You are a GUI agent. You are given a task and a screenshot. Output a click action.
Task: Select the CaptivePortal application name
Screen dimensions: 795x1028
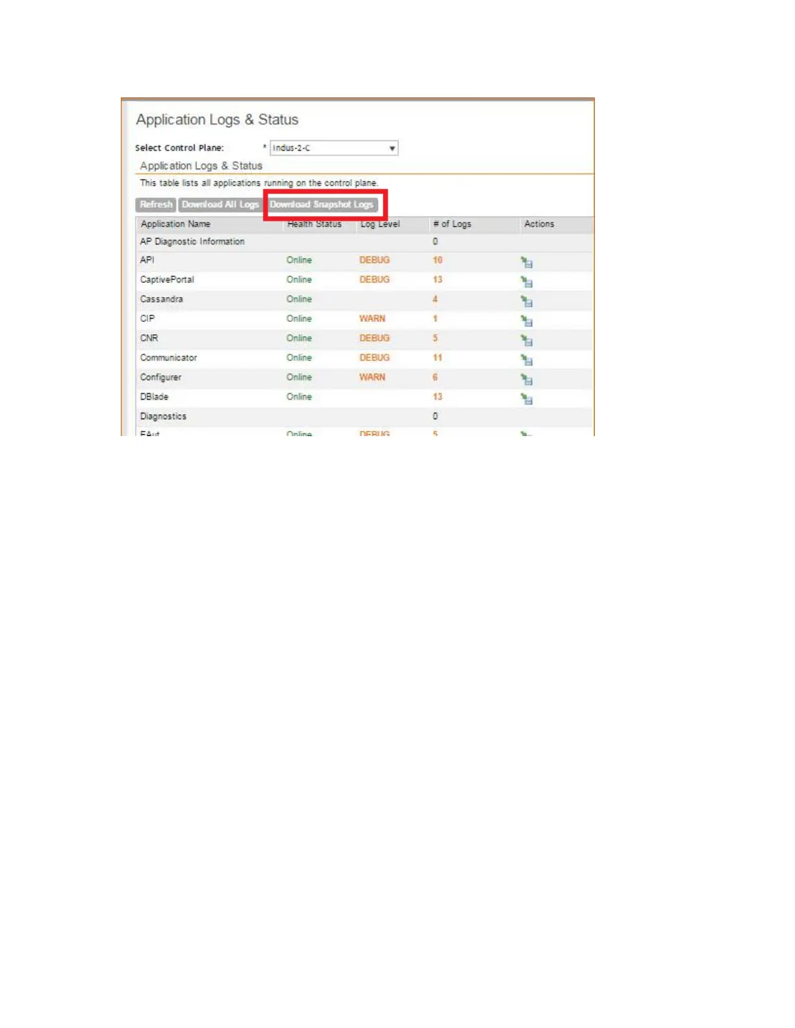click(167, 280)
